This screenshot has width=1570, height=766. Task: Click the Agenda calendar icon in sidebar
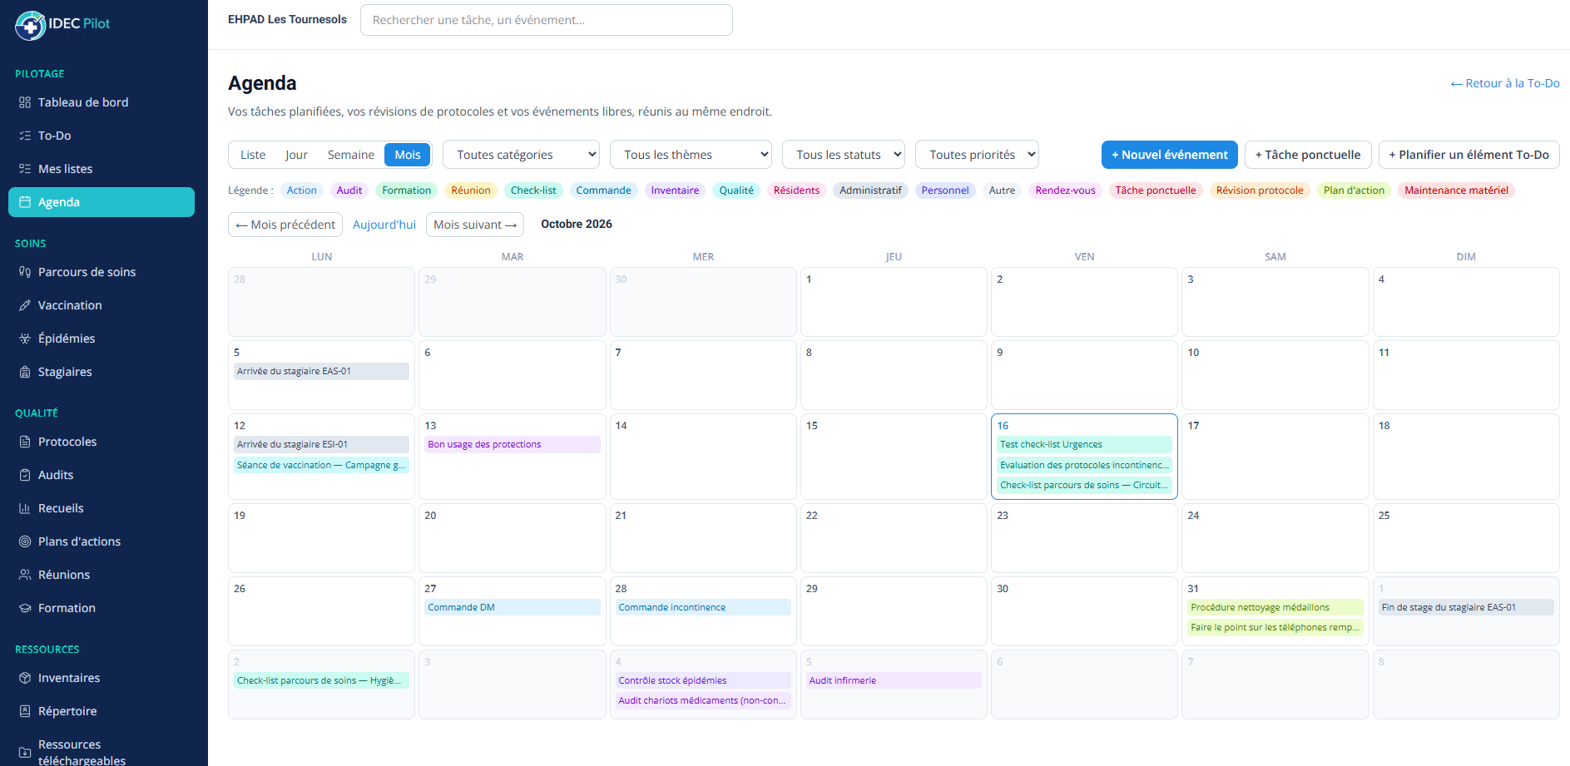[x=25, y=202]
